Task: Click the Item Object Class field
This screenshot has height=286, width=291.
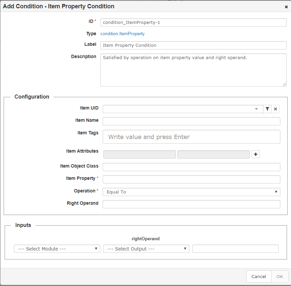Action: [191, 167]
